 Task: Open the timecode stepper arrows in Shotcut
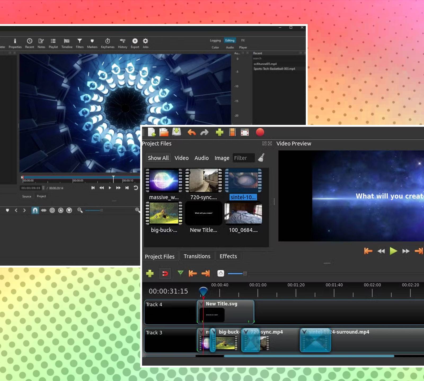[x=43, y=188]
